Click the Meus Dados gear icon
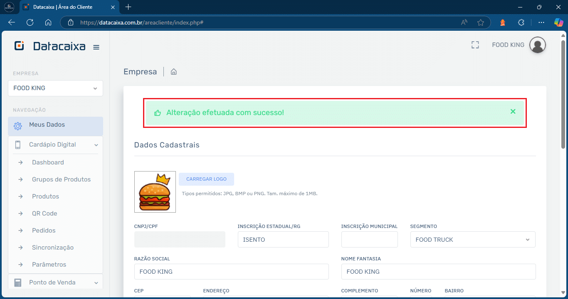The image size is (568, 299). [x=18, y=124]
